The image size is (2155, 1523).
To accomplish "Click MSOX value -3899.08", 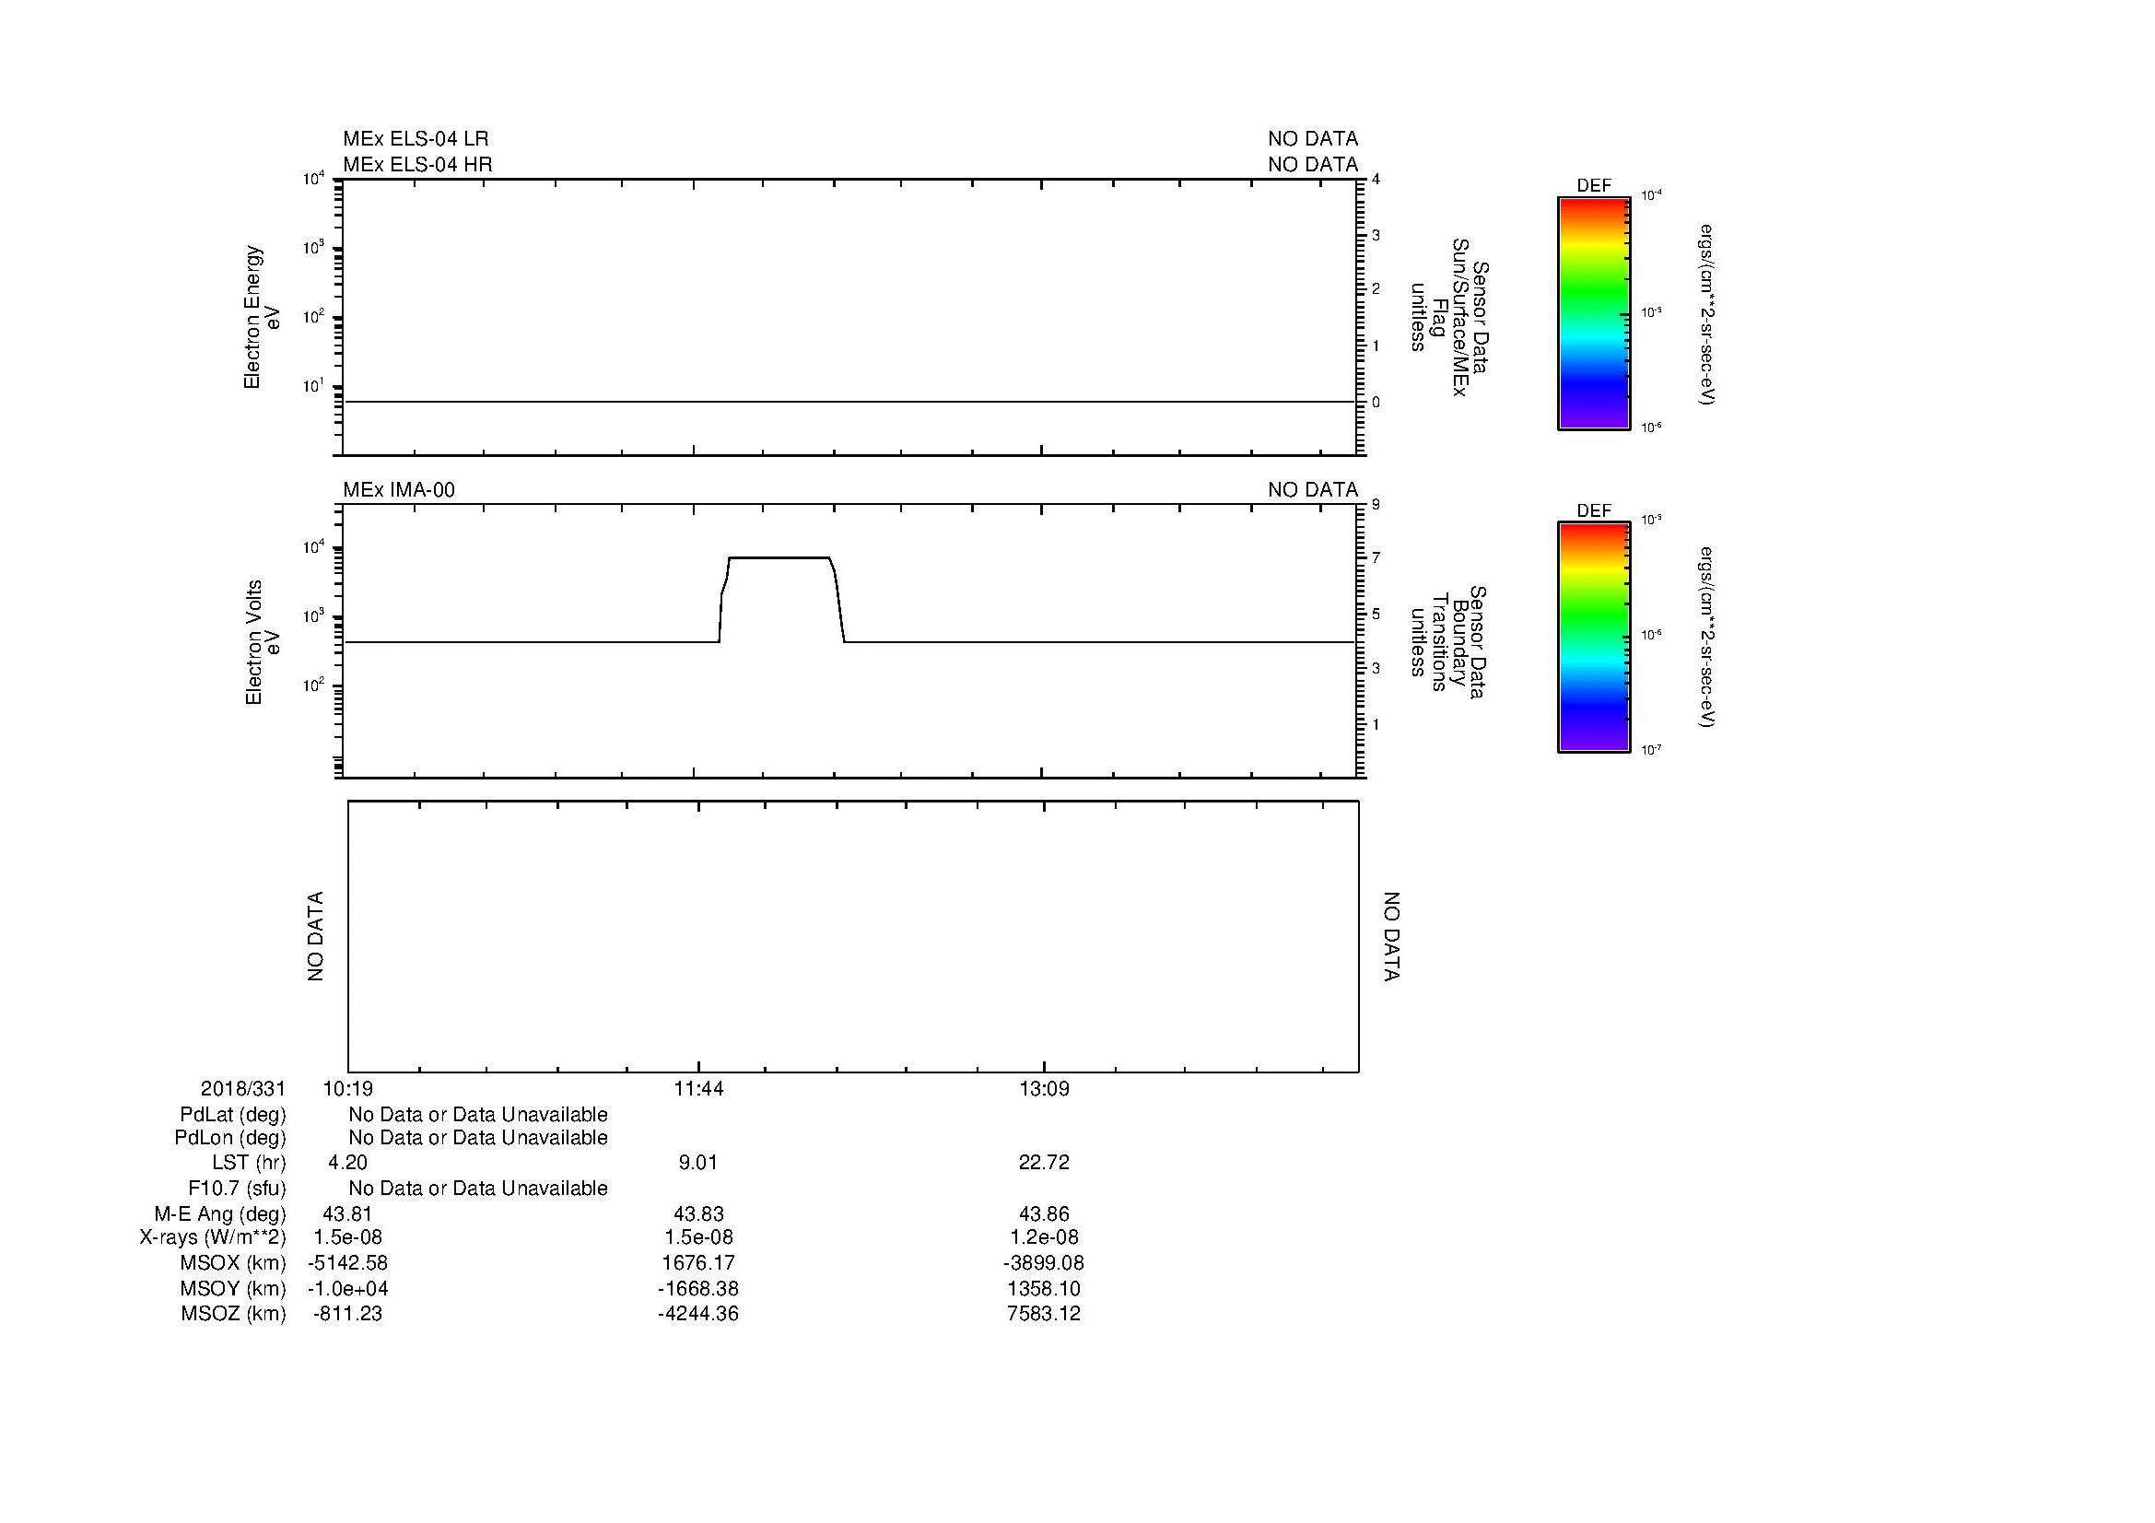I will tap(1044, 1263).
